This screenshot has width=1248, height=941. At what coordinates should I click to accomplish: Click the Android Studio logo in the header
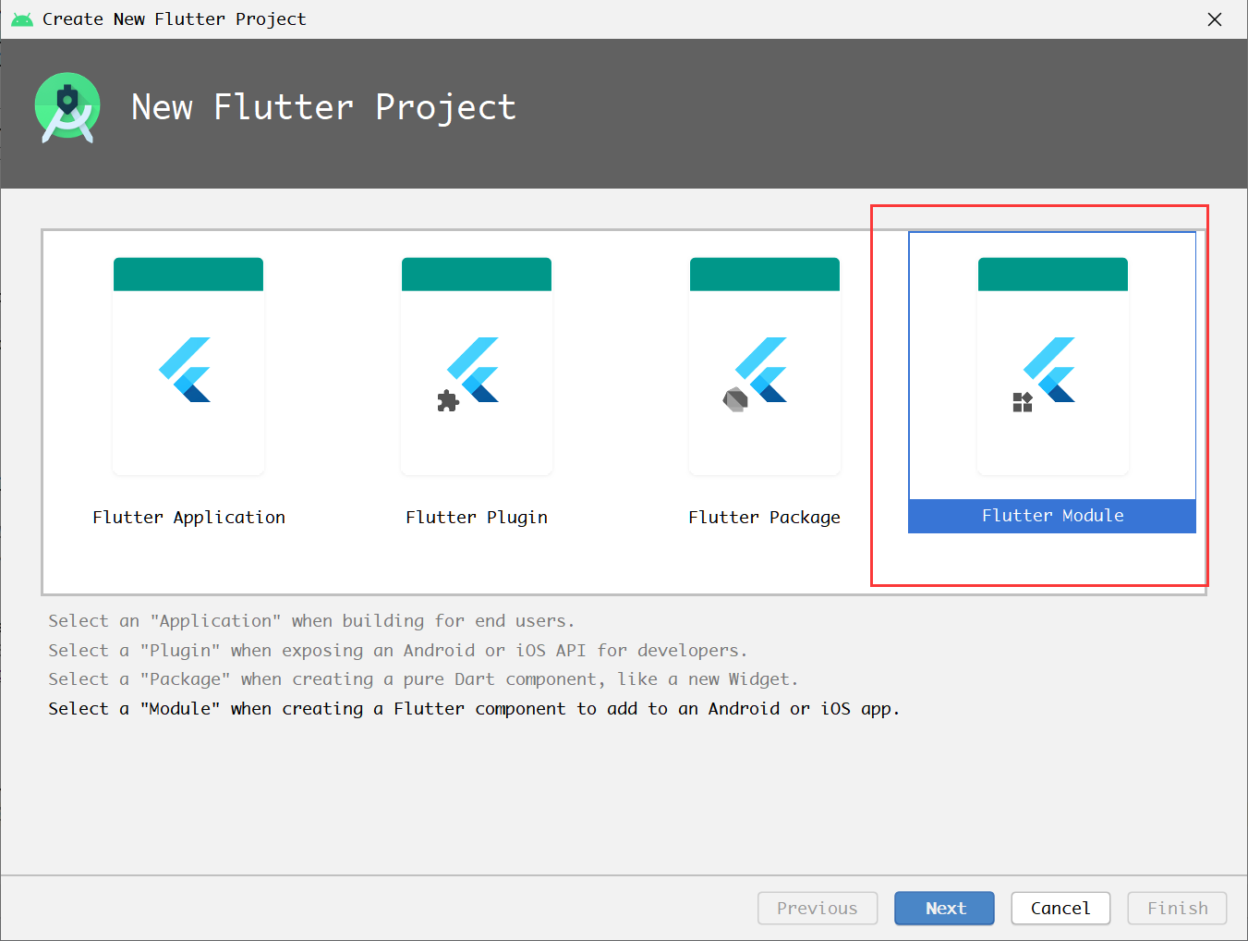click(67, 105)
